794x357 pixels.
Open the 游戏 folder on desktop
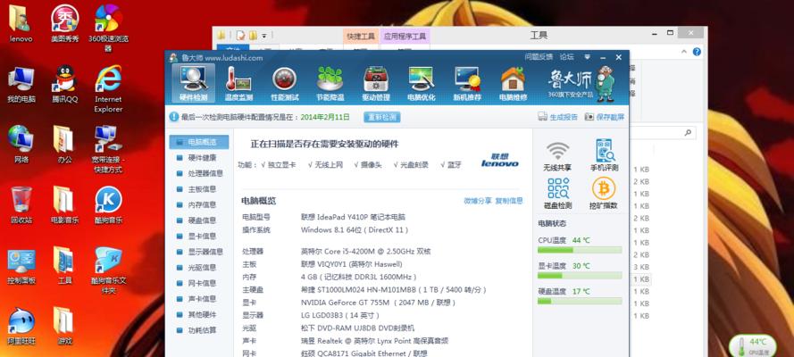65,326
